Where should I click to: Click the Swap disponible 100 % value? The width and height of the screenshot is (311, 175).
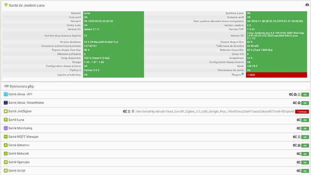96,58
